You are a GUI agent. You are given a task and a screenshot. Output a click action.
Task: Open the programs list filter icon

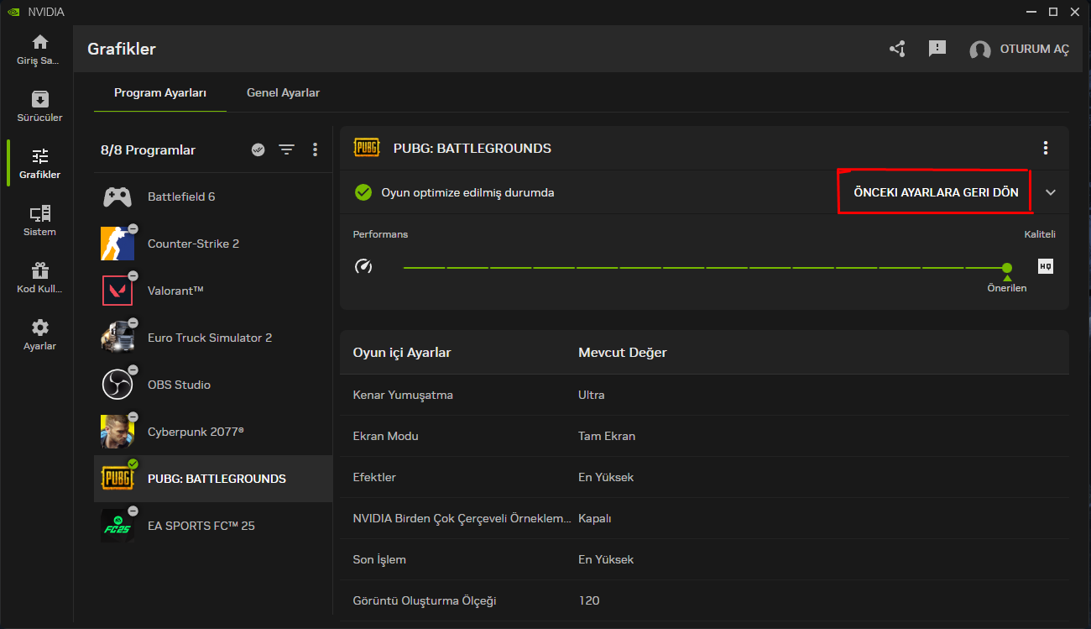point(287,149)
